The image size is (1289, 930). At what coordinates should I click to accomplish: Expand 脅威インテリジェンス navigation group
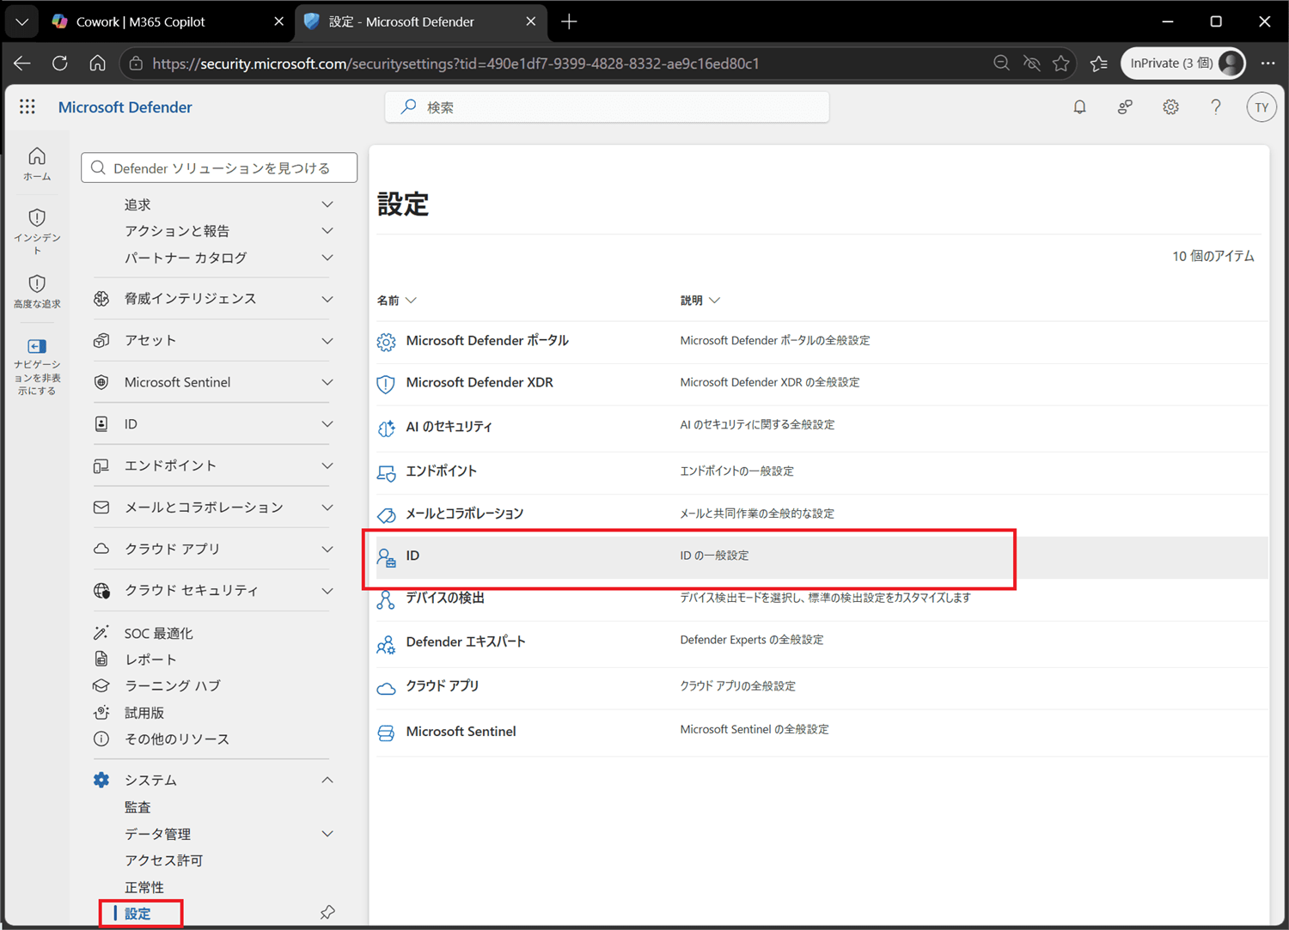coord(327,299)
